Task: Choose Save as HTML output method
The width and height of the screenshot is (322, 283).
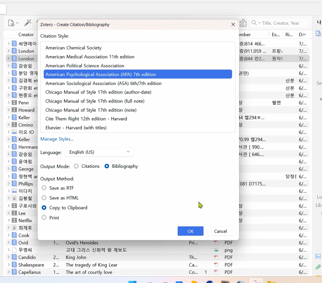Action: pyautogui.click(x=44, y=198)
